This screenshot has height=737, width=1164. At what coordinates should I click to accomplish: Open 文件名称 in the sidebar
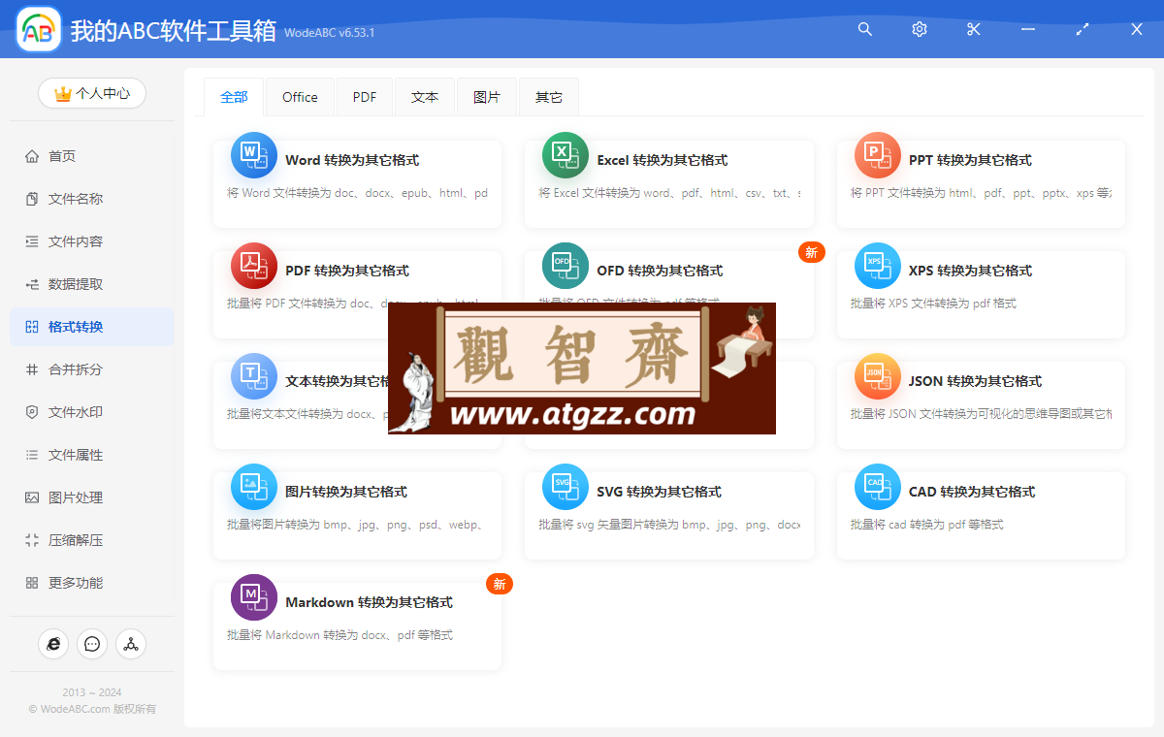(x=92, y=199)
